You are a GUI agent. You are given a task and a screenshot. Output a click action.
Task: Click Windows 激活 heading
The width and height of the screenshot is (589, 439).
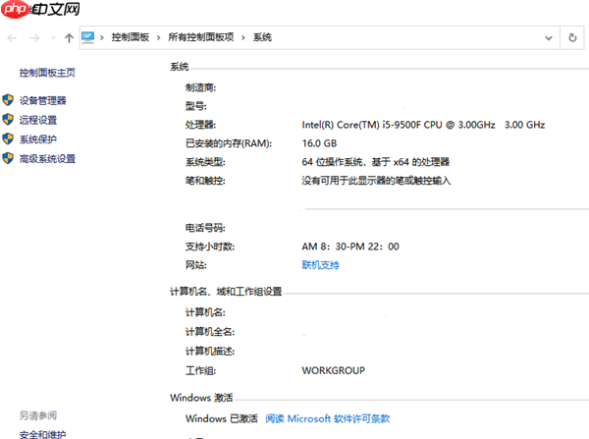(201, 398)
